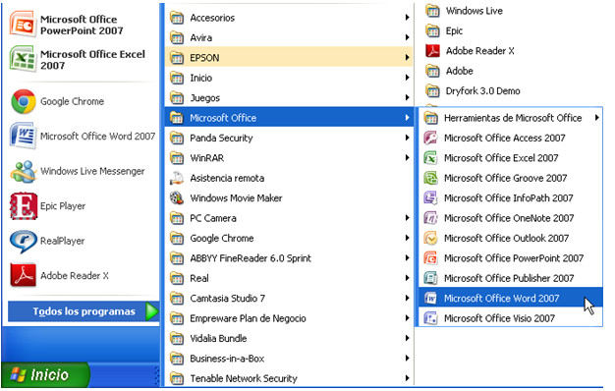Expand Herramientas de Microsoft Office submenu
Viewport: 615px width, 391px height.
pyautogui.click(x=510, y=118)
